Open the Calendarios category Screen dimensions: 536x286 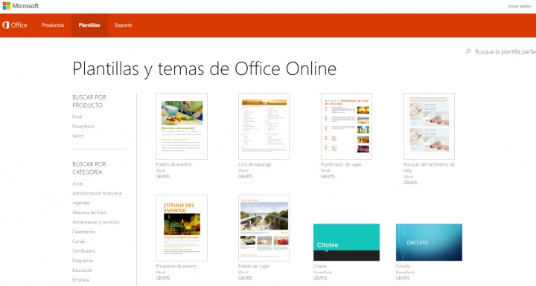coord(83,231)
